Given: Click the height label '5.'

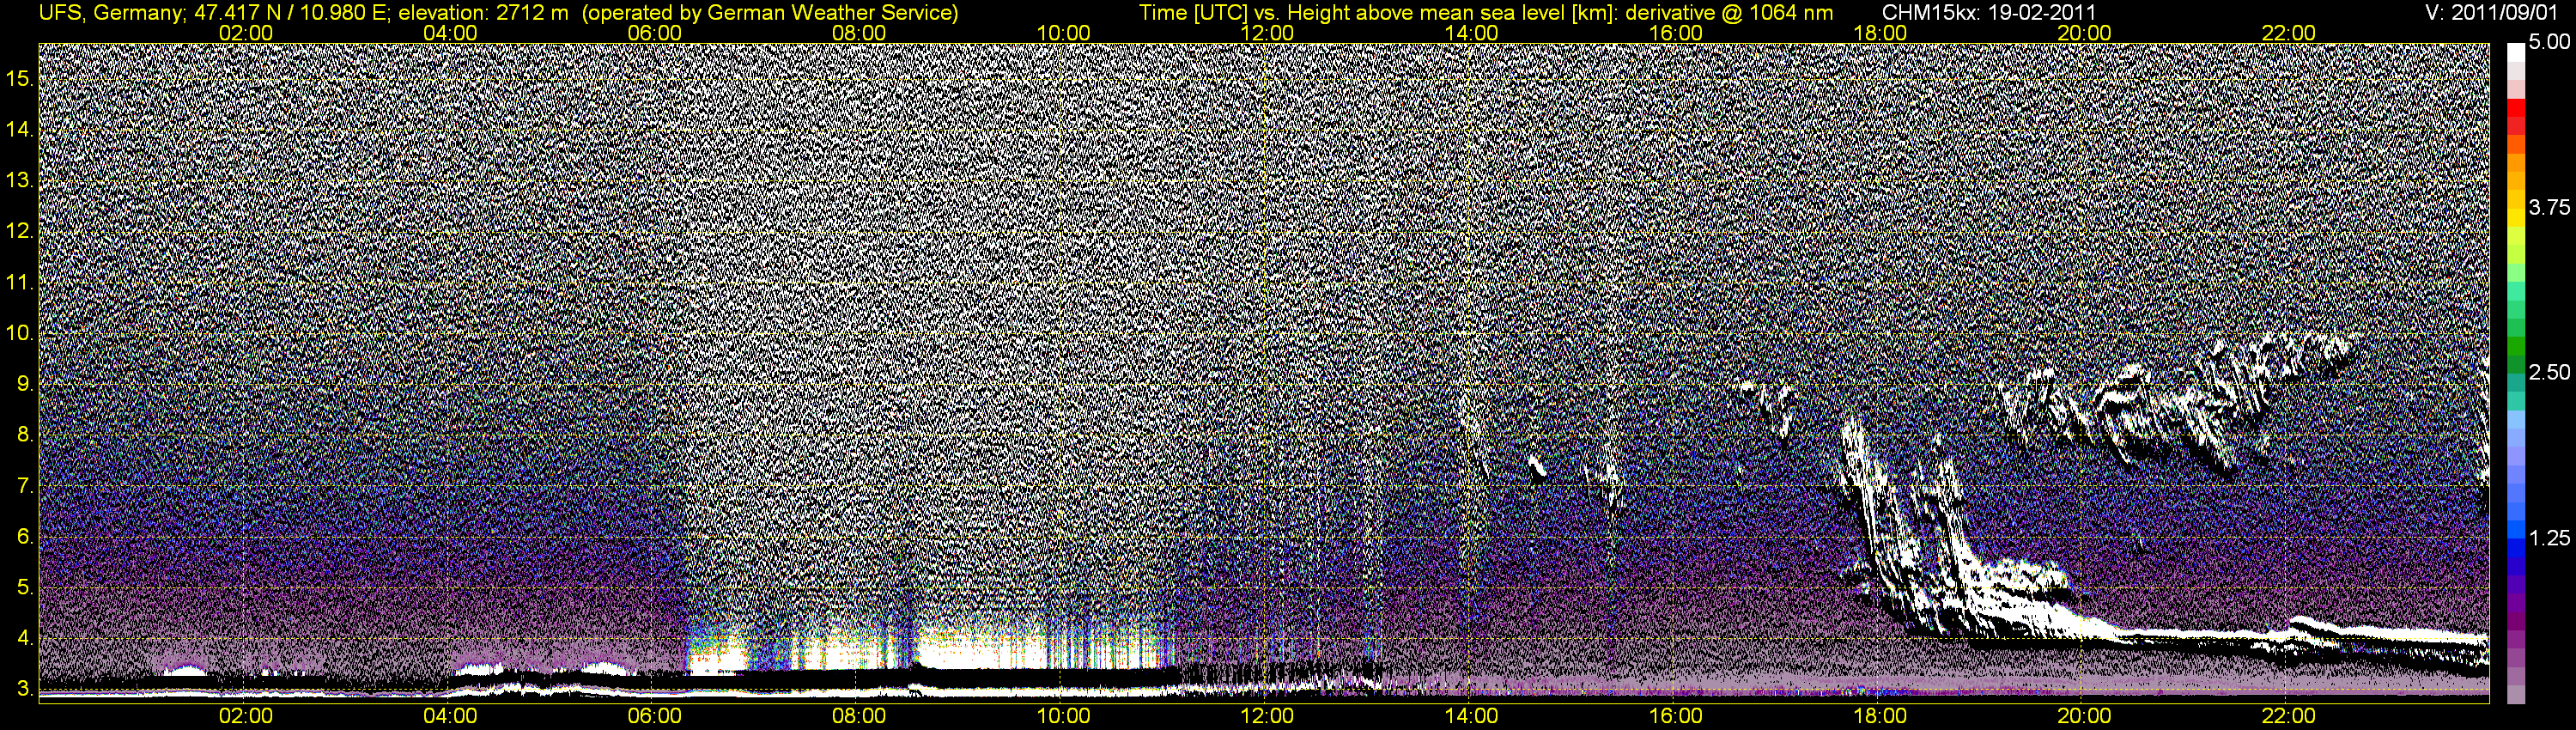Looking at the screenshot, I should [x=26, y=587].
